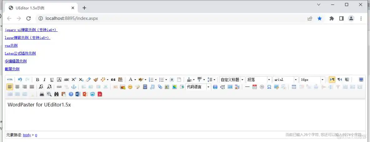Open a new browser tab
This screenshot has width=370, height=142.
pyautogui.click(x=84, y=8)
